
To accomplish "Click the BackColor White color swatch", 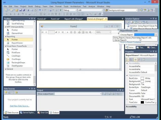I will coord(142,78).
